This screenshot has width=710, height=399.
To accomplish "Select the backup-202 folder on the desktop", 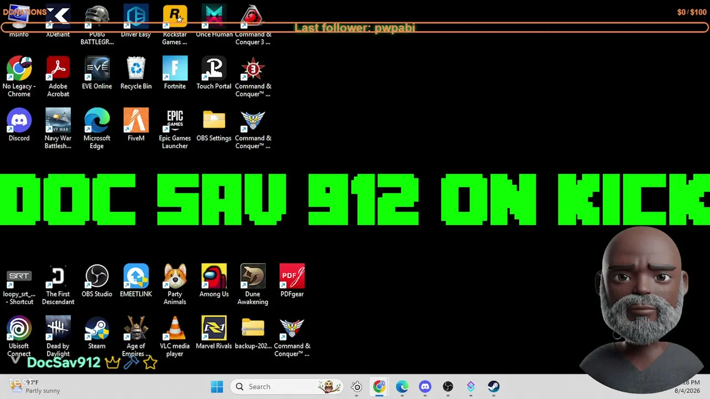I will pos(253,333).
